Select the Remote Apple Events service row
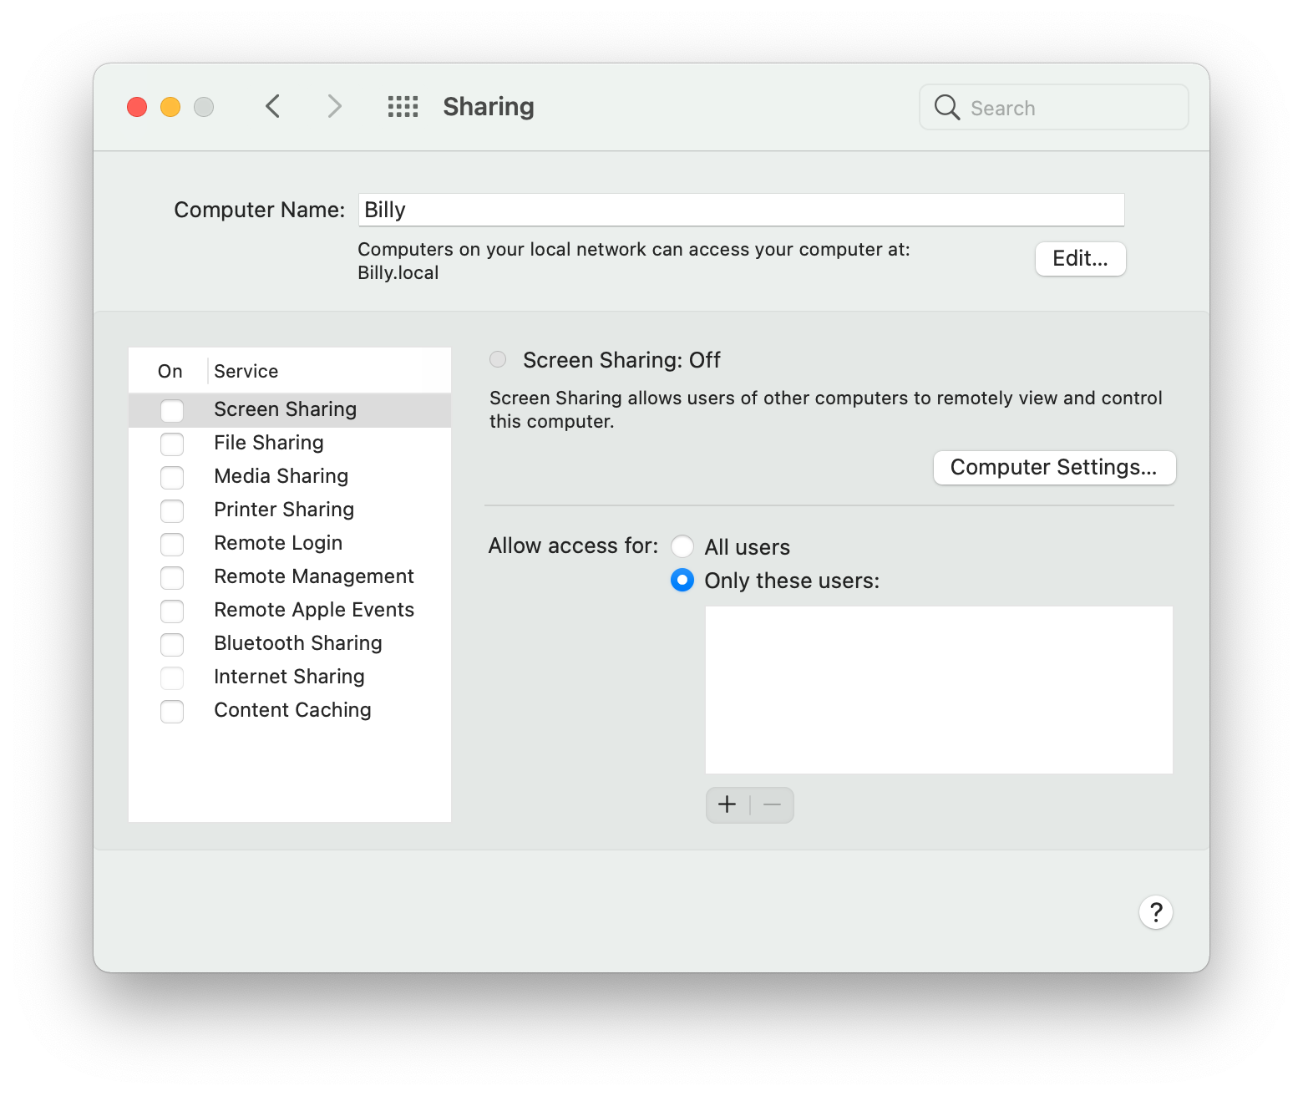Viewport: 1303px width, 1096px height. [314, 610]
